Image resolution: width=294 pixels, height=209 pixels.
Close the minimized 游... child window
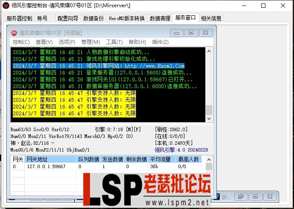pyautogui.click(x=270, y=197)
